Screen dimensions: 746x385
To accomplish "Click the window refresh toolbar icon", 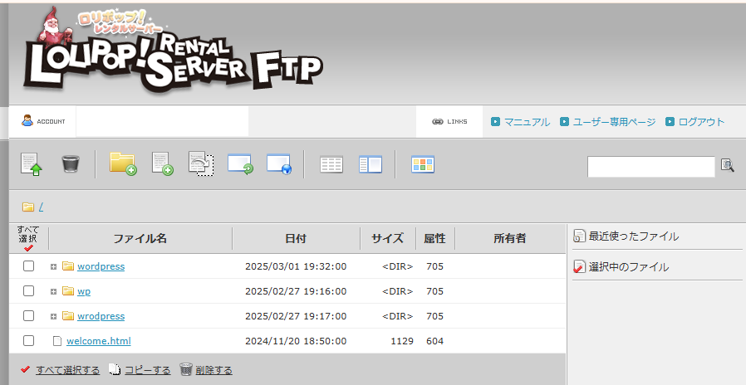I will coord(240,163).
